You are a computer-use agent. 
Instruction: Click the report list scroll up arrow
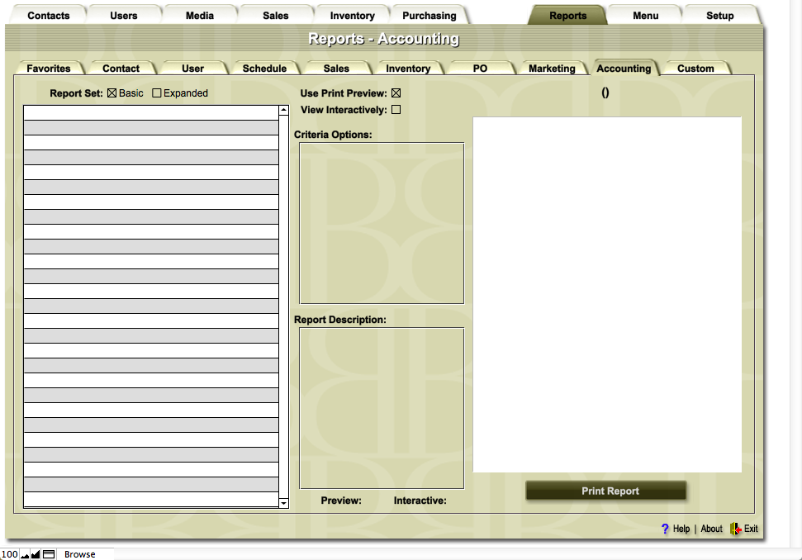[x=283, y=110]
